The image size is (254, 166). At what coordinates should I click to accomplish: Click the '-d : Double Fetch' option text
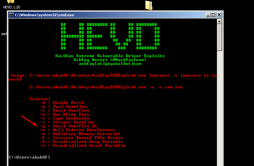(62, 103)
